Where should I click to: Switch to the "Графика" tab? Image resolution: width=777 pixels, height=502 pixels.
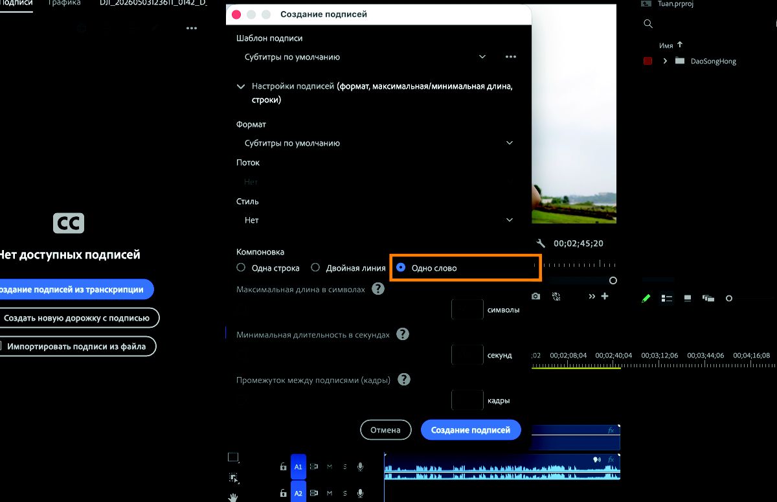[x=64, y=3]
